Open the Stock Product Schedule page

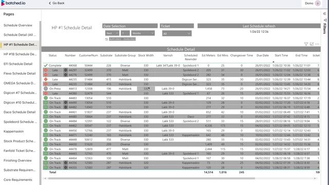(x=20, y=141)
